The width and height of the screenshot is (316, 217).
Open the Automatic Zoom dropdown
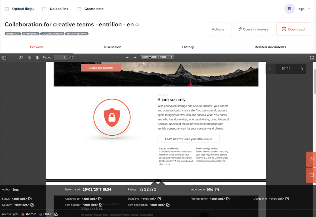(157, 57)
